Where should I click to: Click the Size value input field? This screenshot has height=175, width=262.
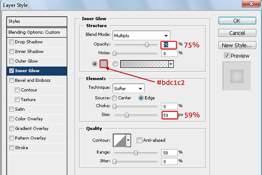[x=169, y=115]
